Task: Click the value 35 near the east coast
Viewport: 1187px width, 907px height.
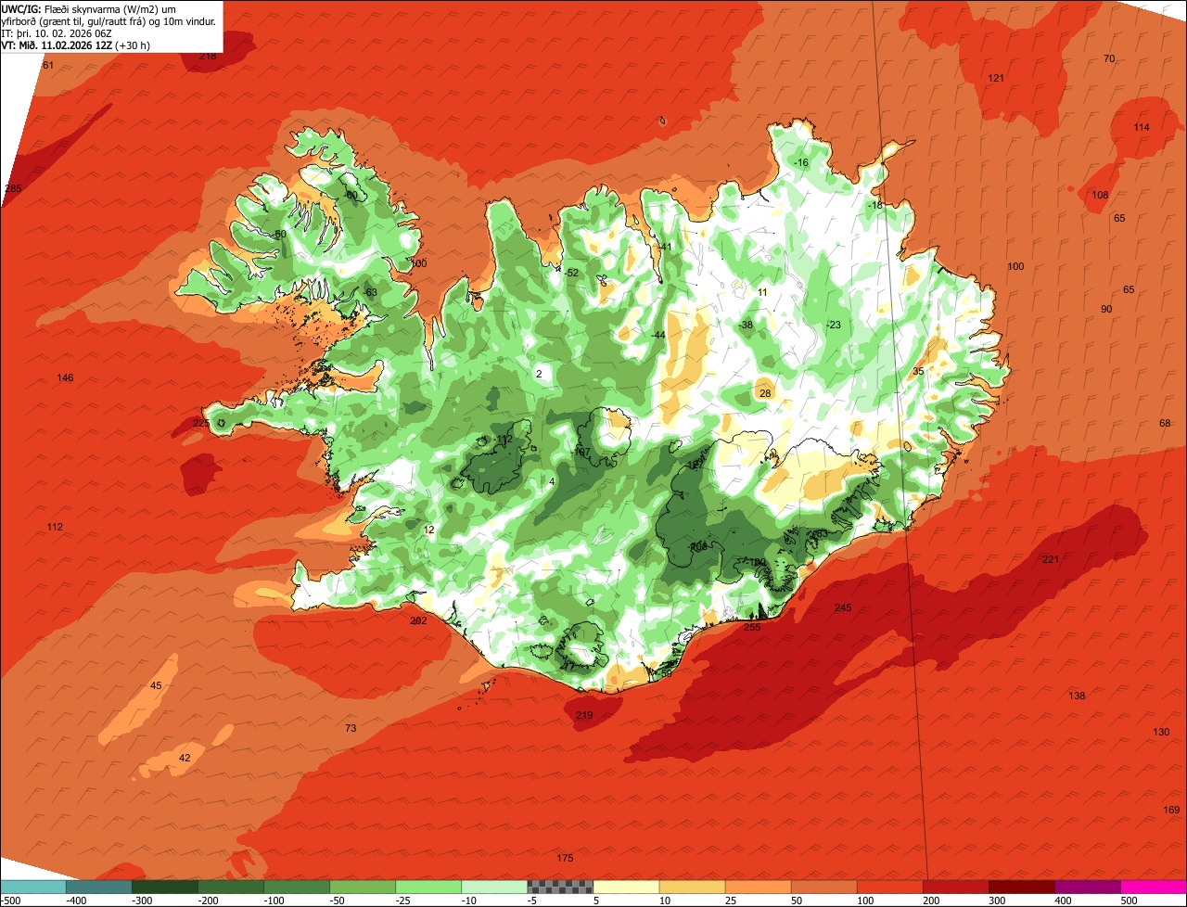Action: [x=918, y=371]
